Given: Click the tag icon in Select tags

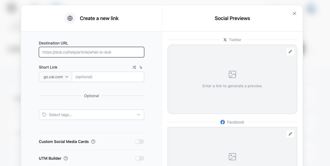Looking at the screenshot, I should click(44, 115).
